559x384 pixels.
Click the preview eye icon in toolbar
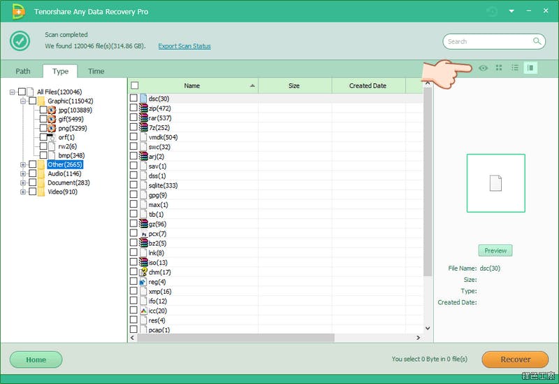point(483,68)
